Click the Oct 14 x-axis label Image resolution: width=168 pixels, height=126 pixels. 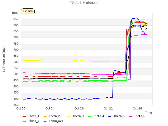(50, 108)
